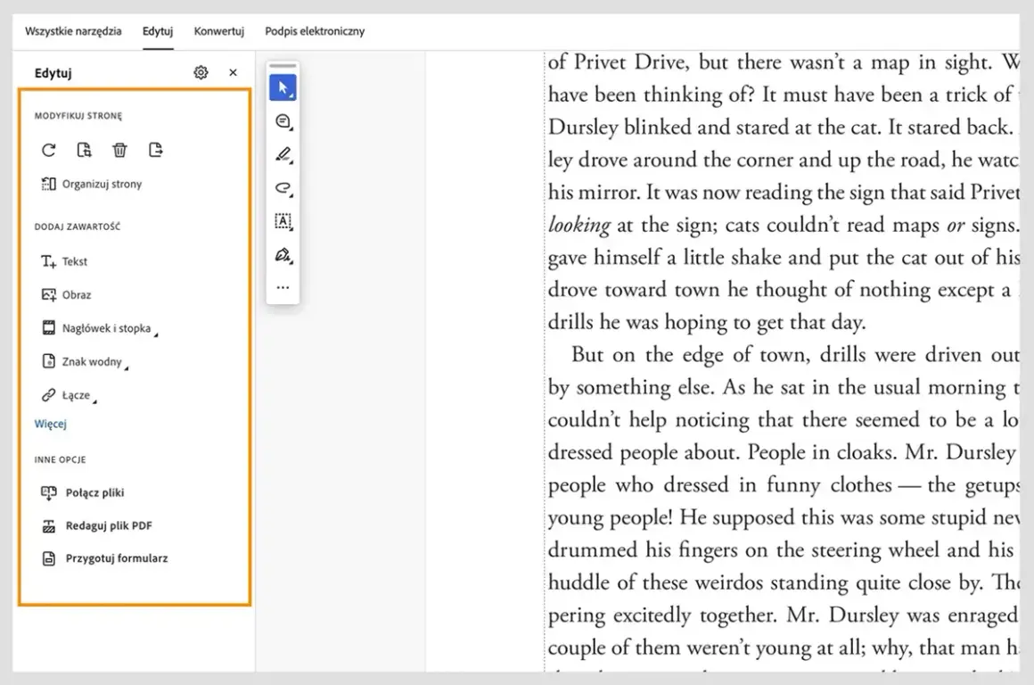This screenshot has width=1034, height=685.
Task: Click the Obraz picture icon
Action: [49, 294]
